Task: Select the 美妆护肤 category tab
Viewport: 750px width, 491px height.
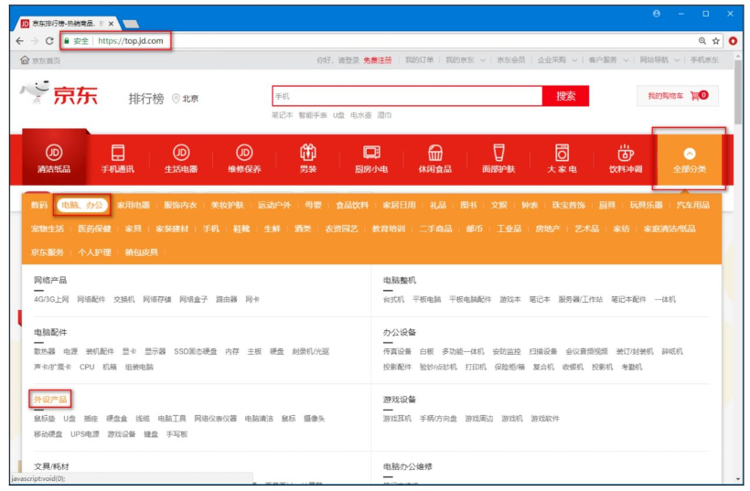Action: [227, 205]
